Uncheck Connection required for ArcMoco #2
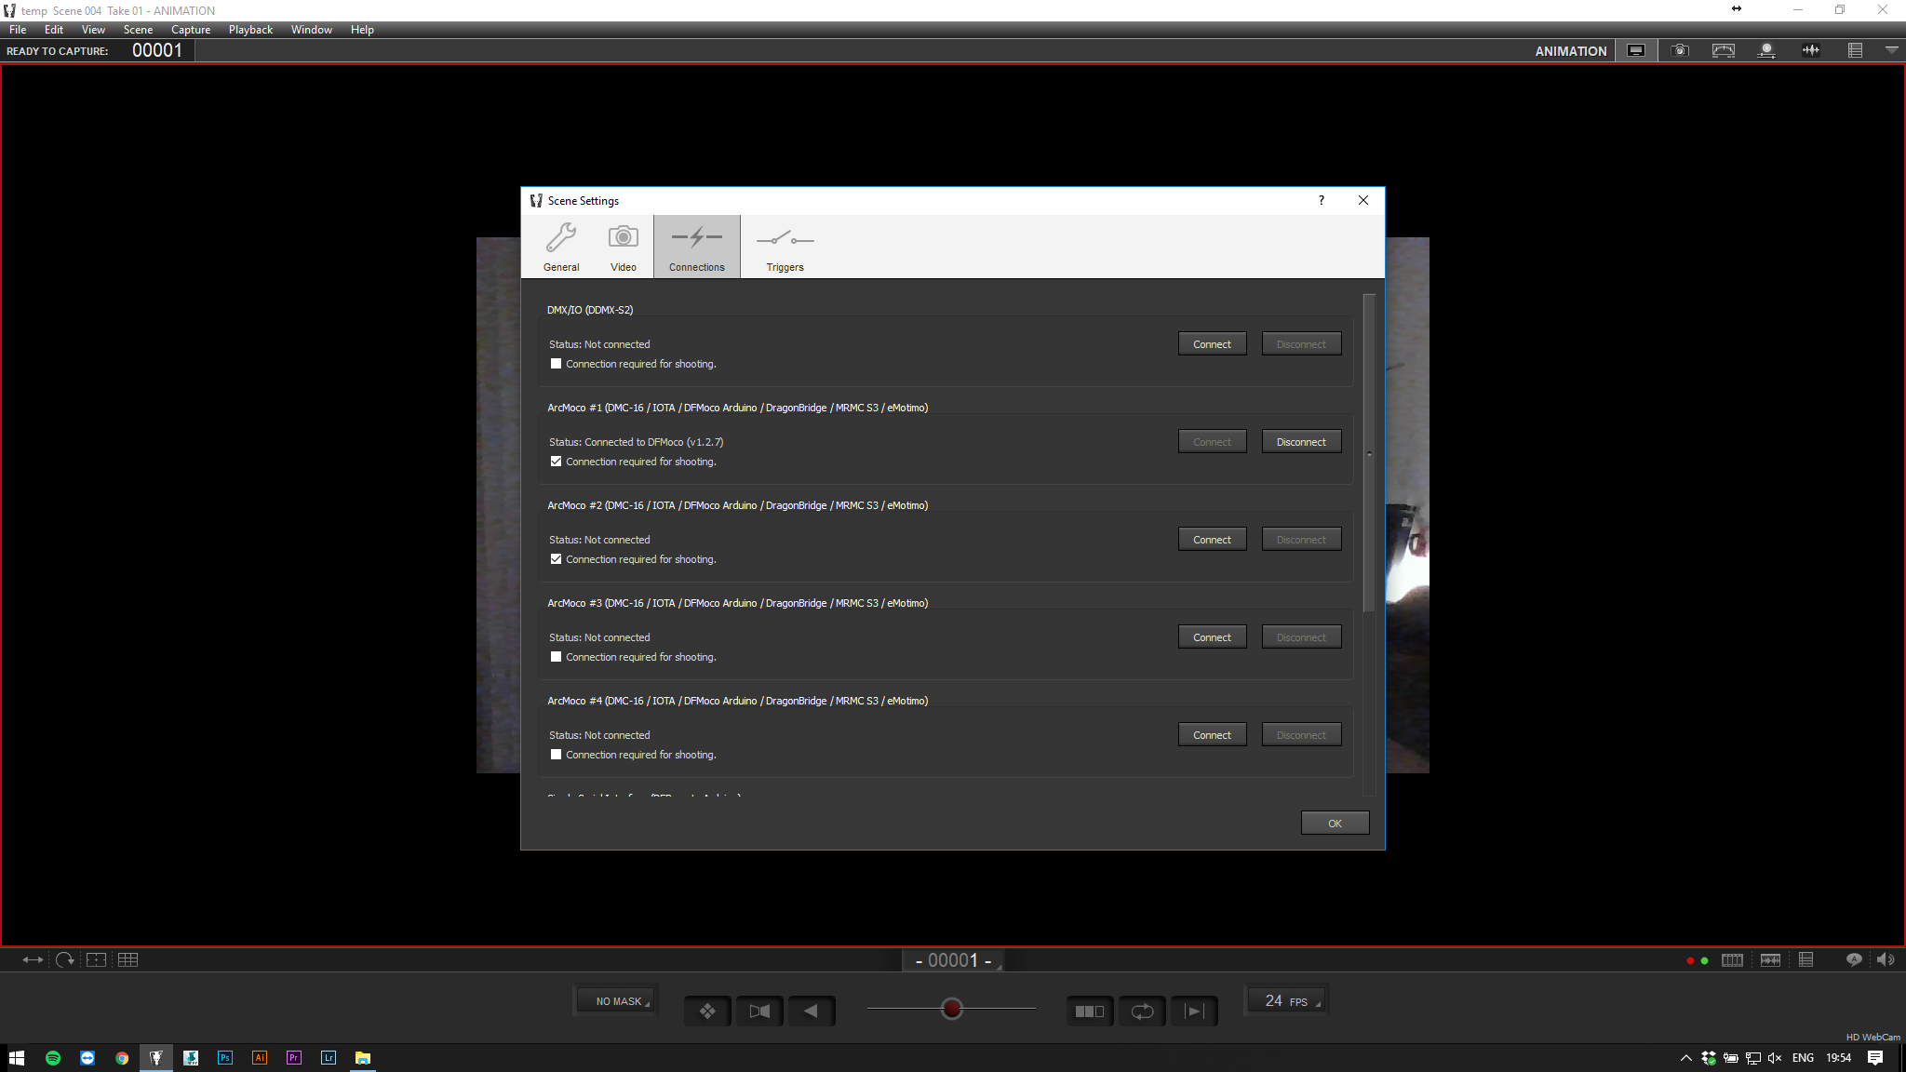Screen dimensions: 1906x1072 point(557,558)
